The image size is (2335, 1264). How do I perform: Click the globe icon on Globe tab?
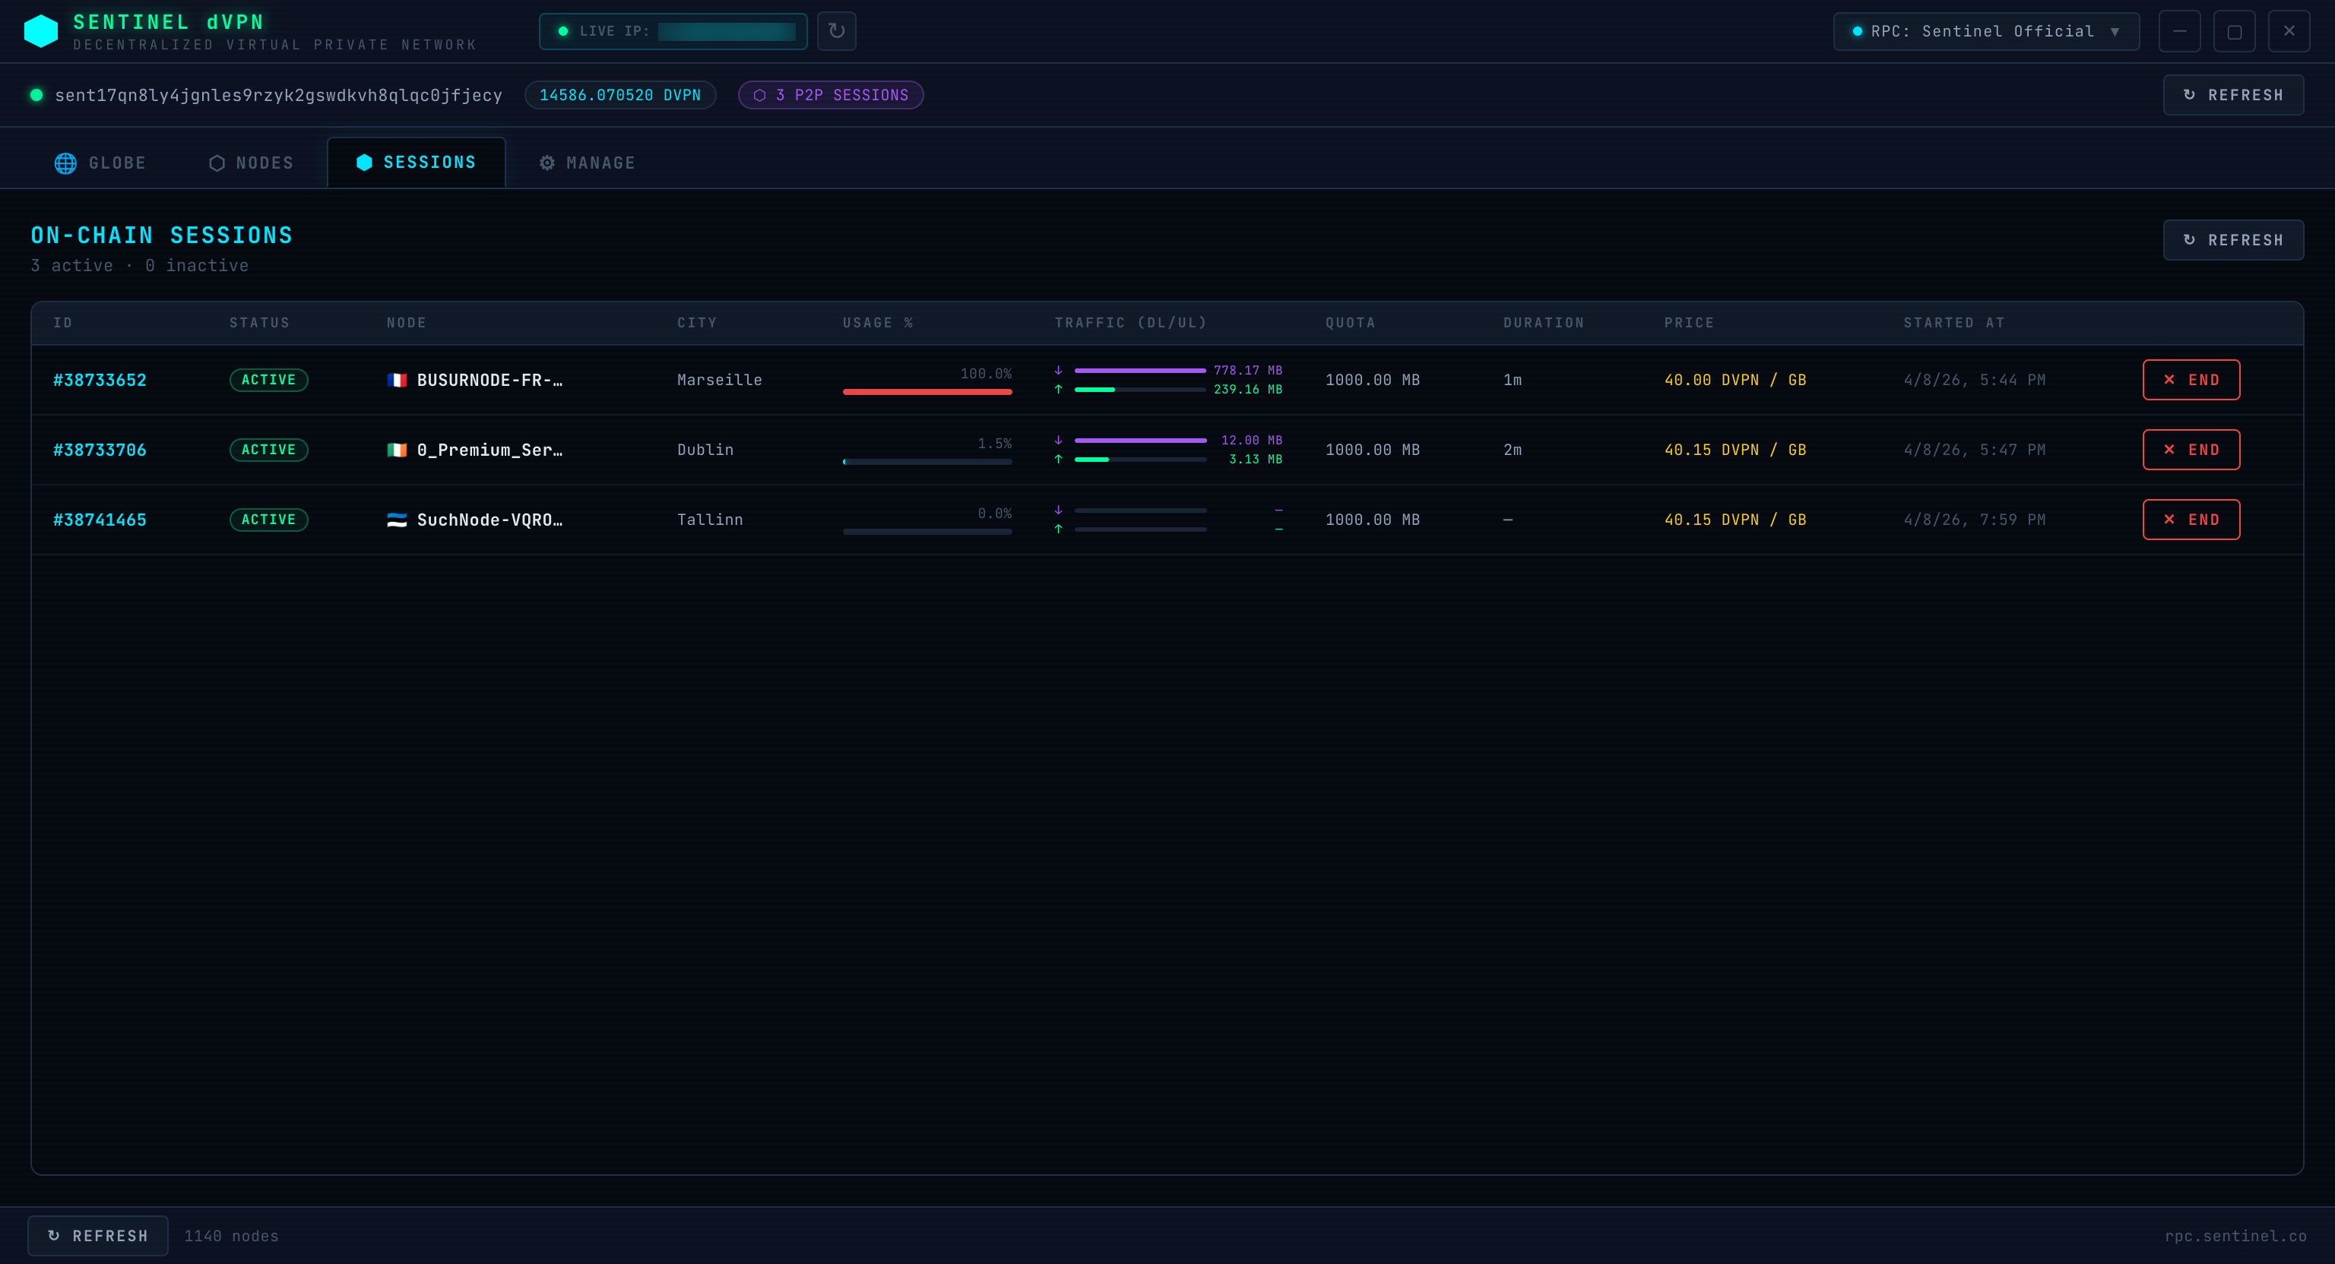(x=65, y=163)
